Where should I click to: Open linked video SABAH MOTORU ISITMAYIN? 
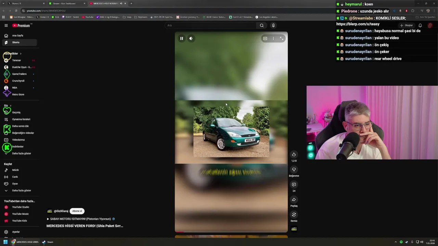tap(81, 219)
